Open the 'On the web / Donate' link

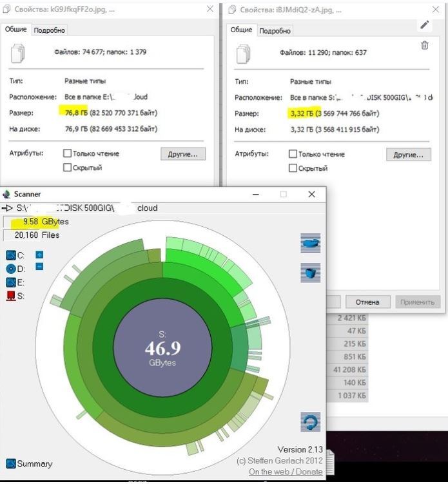286,472
